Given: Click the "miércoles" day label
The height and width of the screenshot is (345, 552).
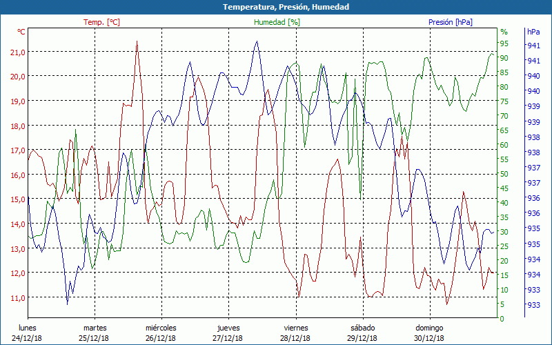Looking at the screenshot, I should point(161,328).
